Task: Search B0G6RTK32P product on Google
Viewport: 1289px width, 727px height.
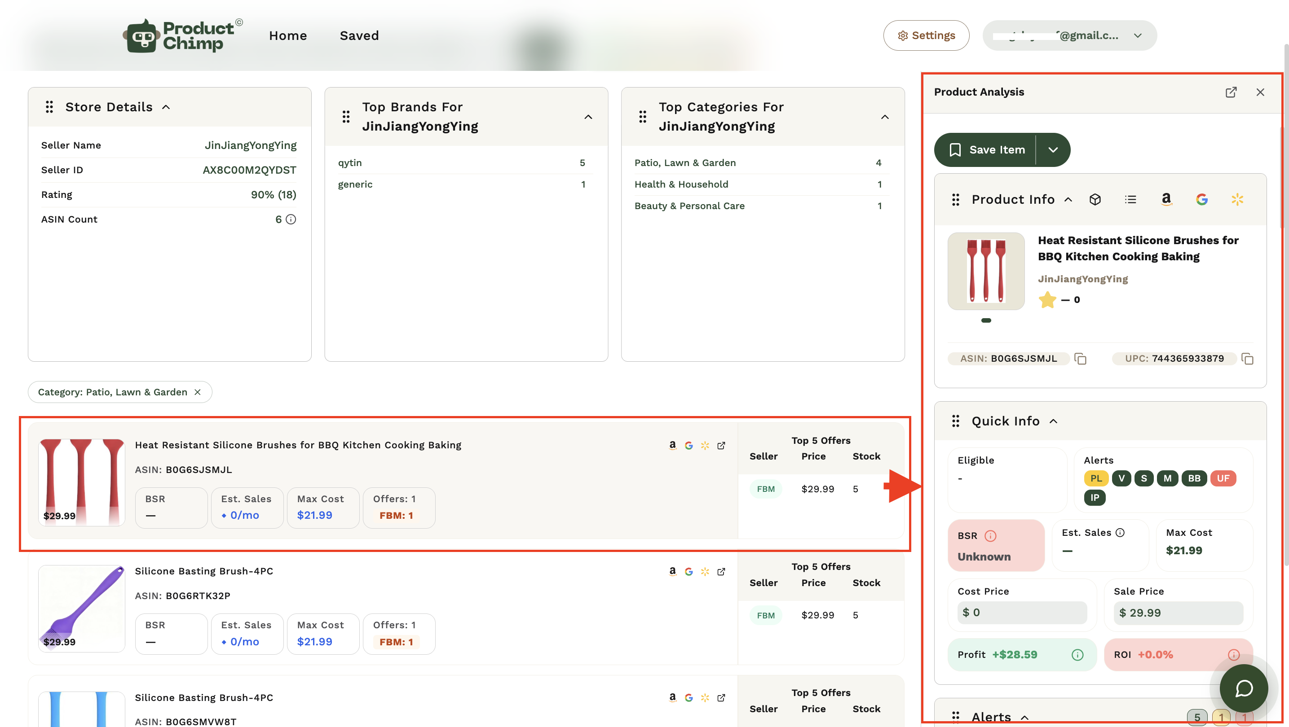Action: 689,571
